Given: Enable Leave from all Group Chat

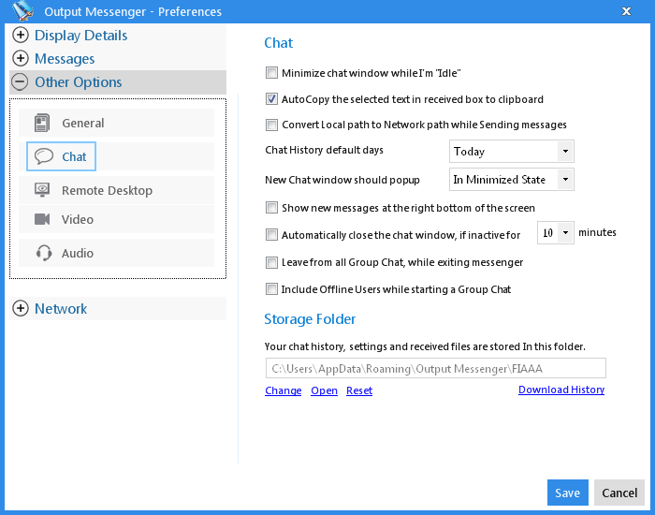Looking at the screenshot, I should point(271,262).
